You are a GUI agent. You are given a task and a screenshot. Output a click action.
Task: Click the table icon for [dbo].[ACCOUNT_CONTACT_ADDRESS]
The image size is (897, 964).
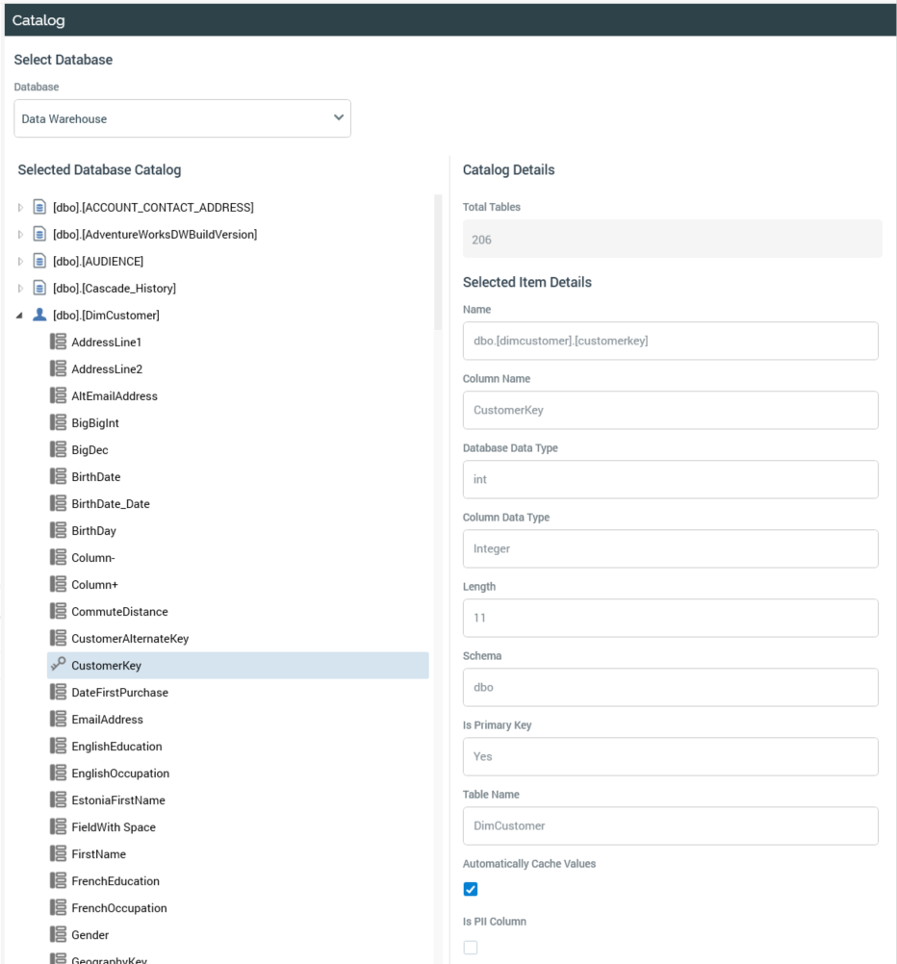(x=39, y=207)
